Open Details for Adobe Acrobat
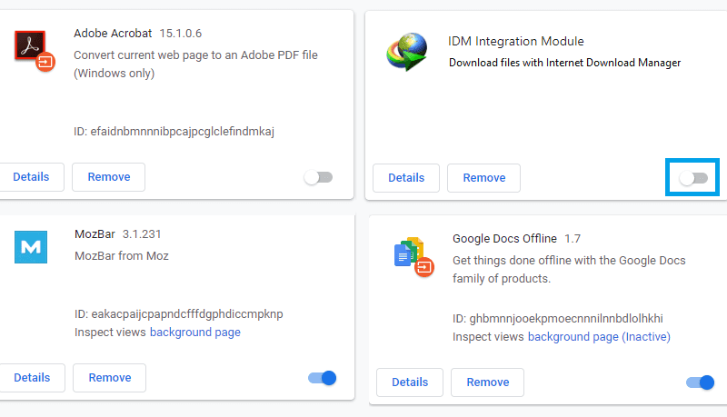Image resolution: width=727 pixels, height=417 pixels. 31,177
